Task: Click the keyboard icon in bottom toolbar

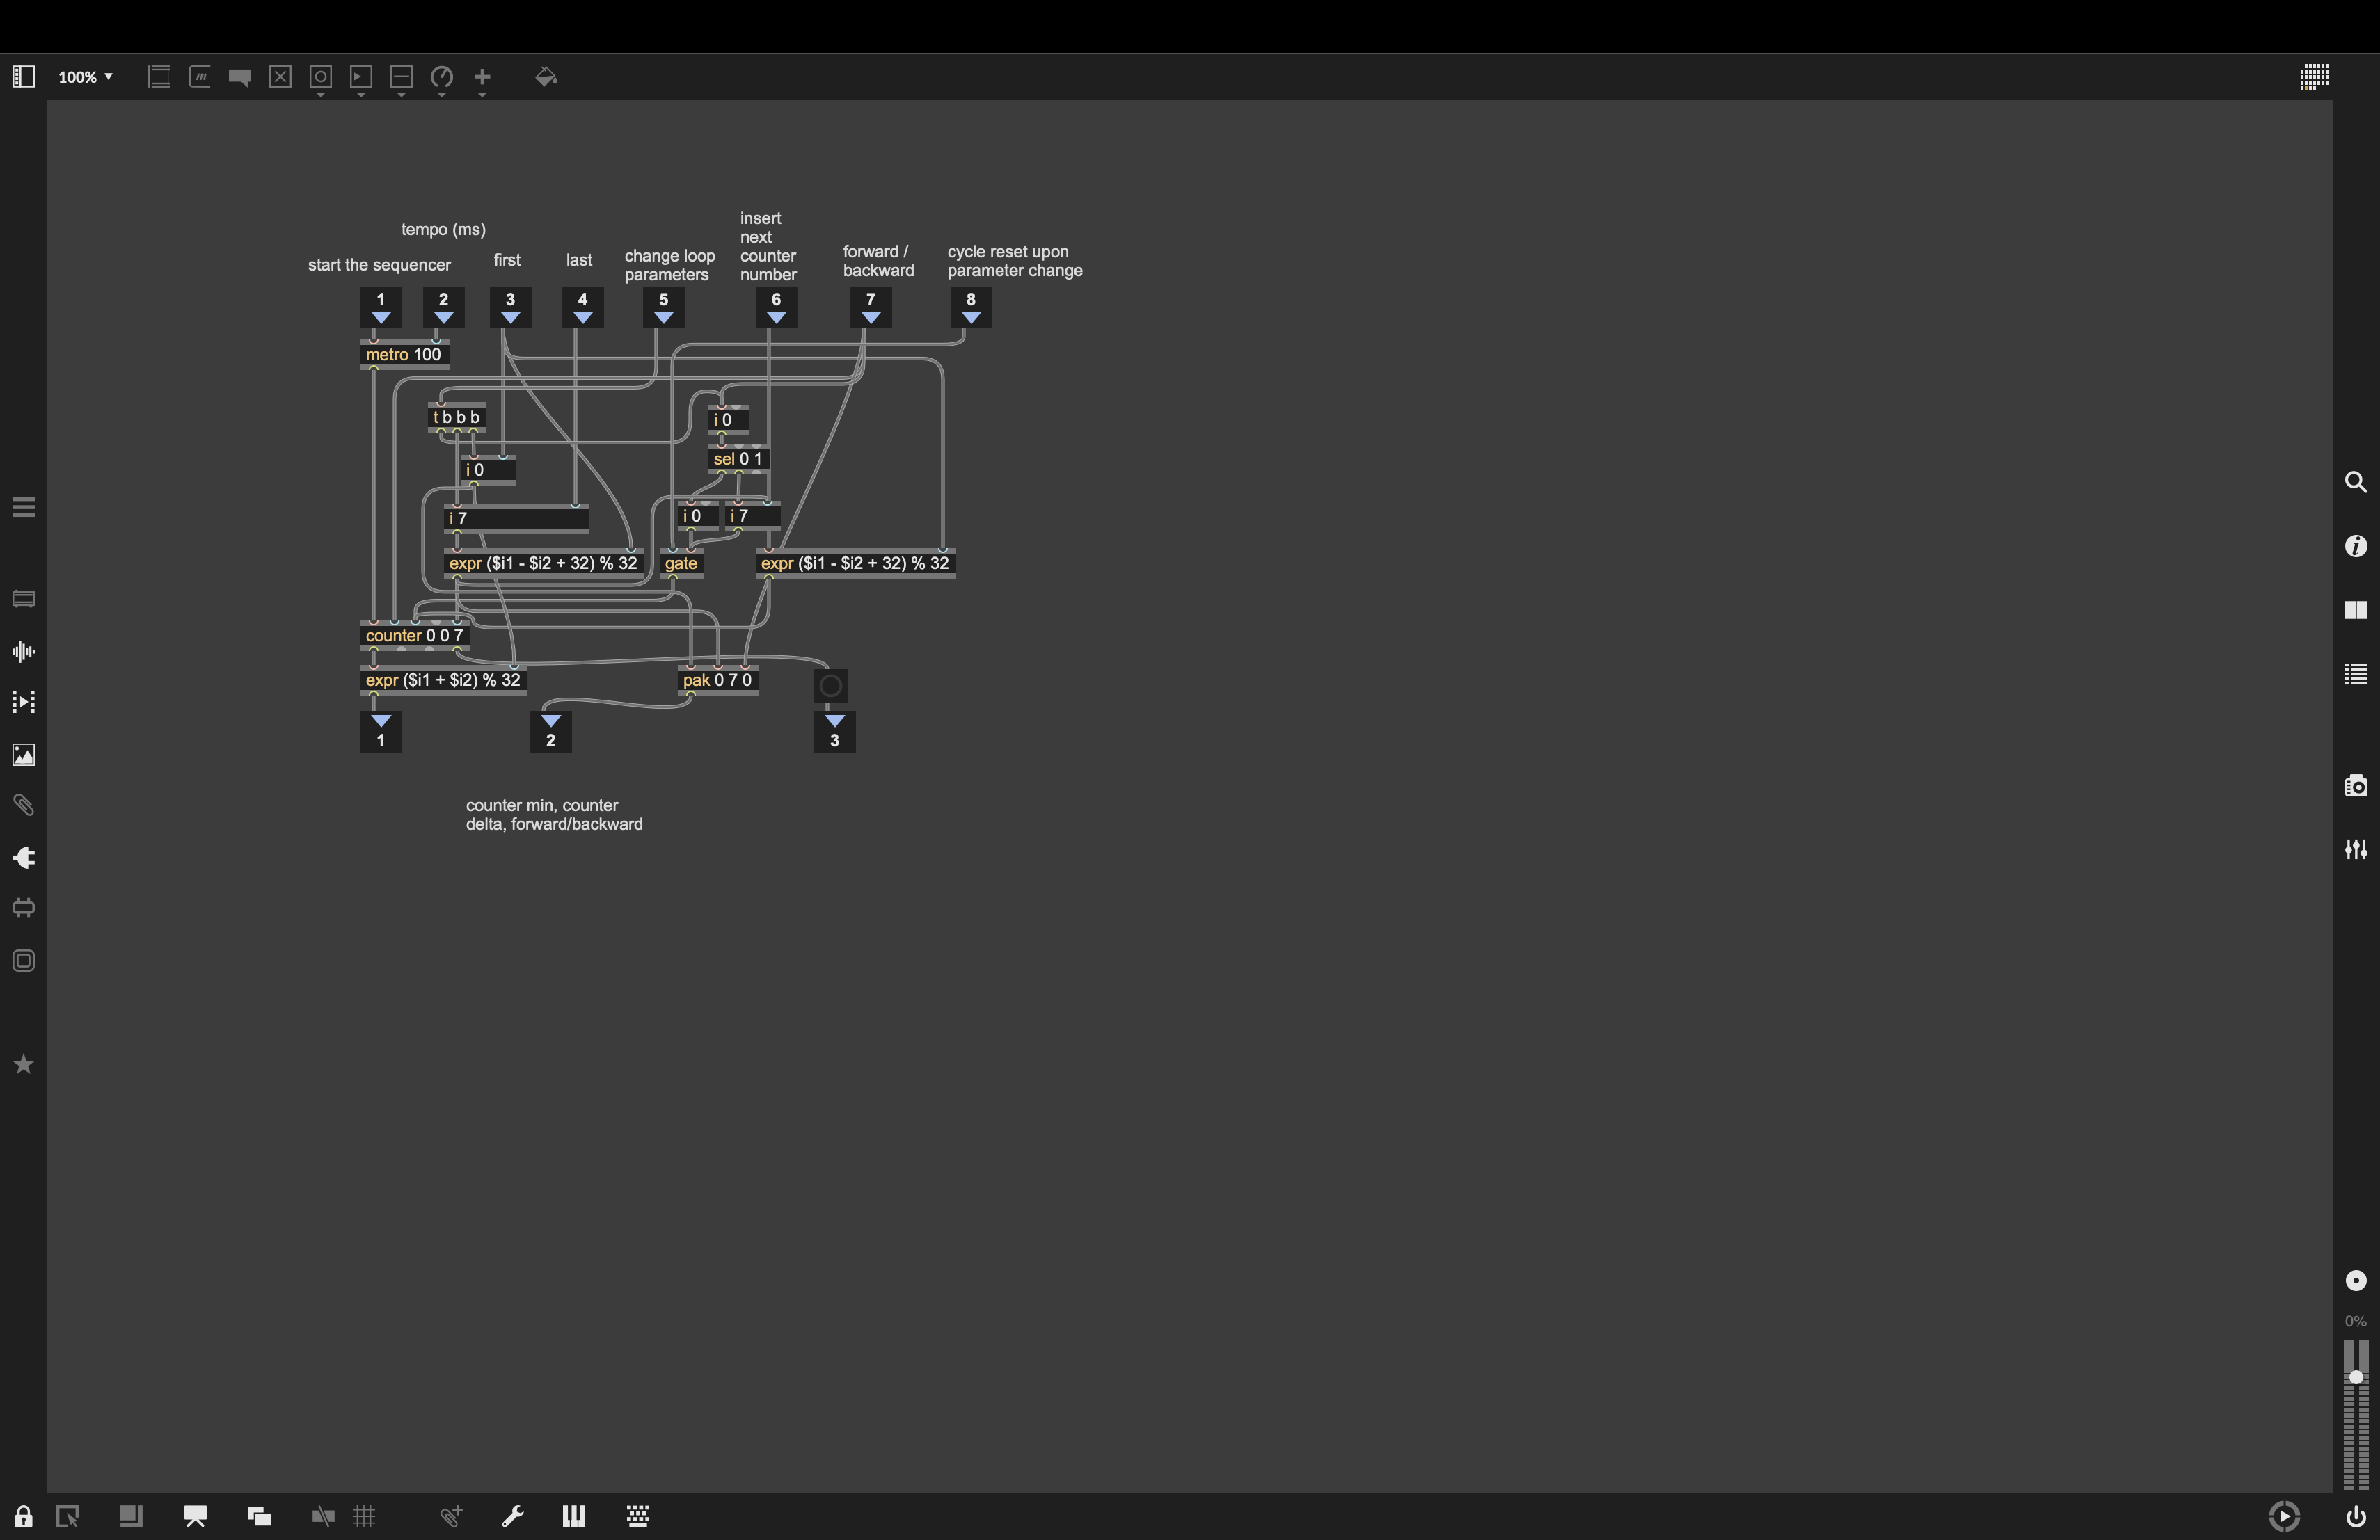Action: coord(638,1517)
